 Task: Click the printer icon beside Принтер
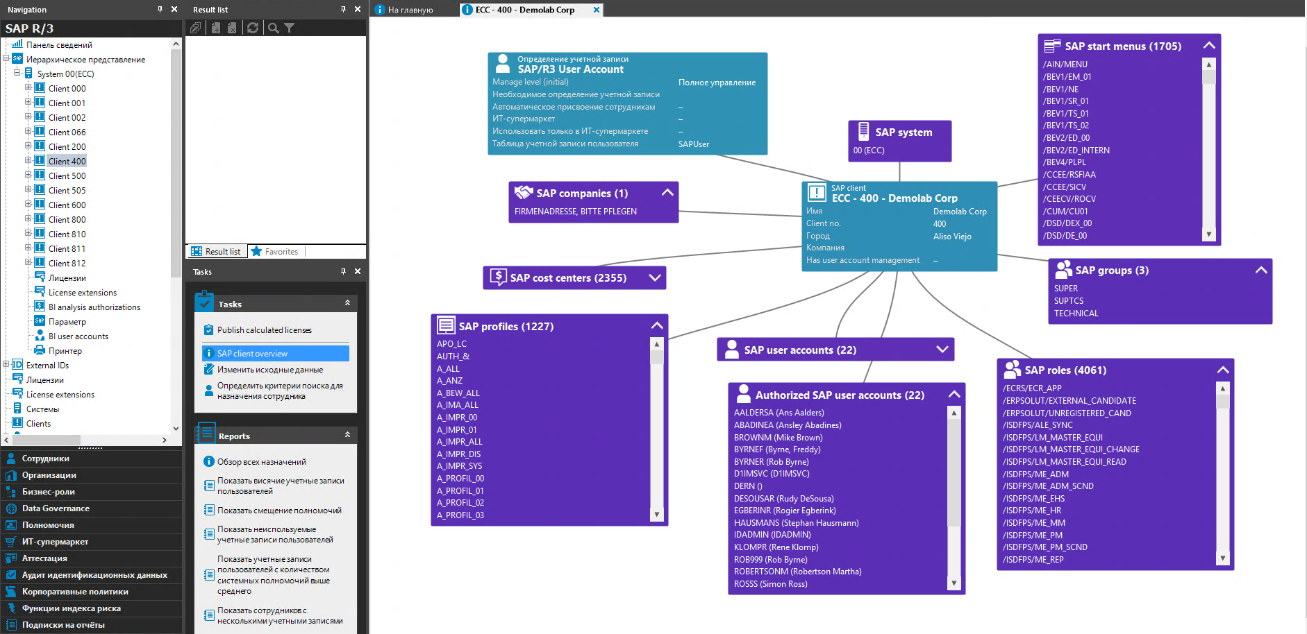pyautogui.click(x=40, y=350)
